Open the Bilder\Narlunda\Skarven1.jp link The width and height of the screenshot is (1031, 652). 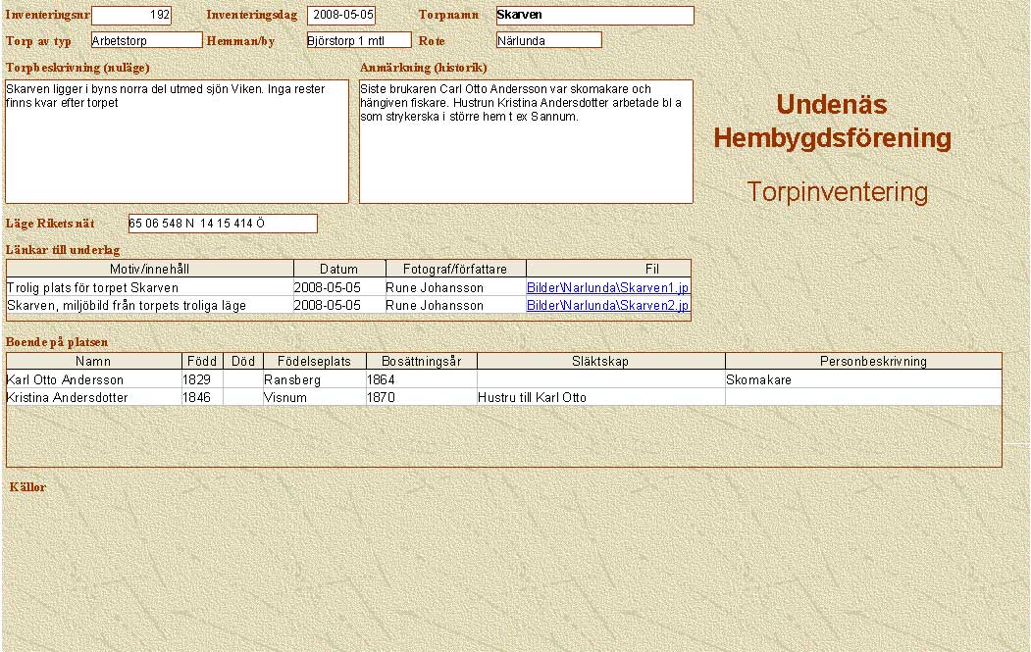click(x=608, y=288)
